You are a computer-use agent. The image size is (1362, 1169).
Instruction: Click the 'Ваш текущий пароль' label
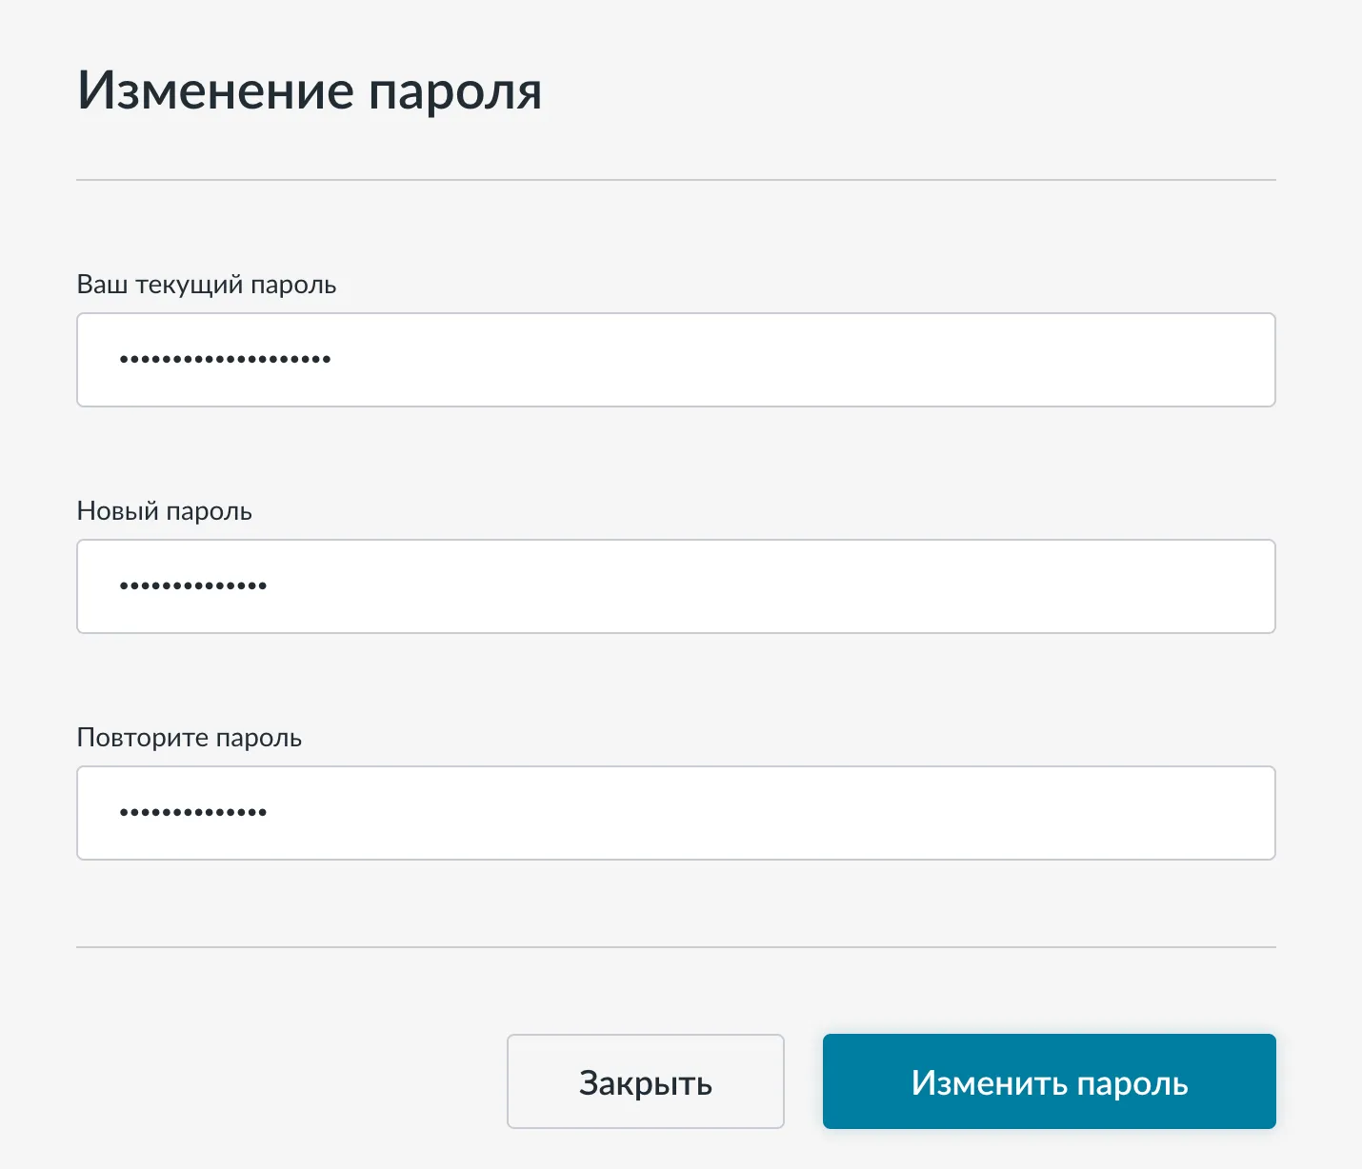[x=206, y=285]
